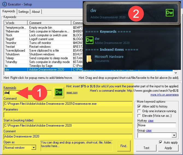Switch to the Keywords tab

tap(9, 11)
